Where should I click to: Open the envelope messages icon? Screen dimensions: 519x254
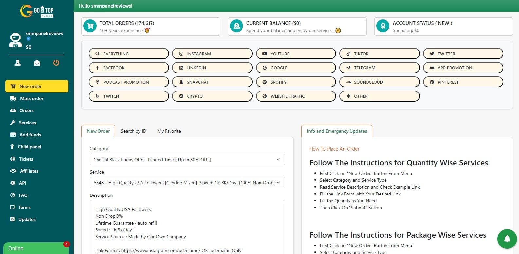[37, 63]
